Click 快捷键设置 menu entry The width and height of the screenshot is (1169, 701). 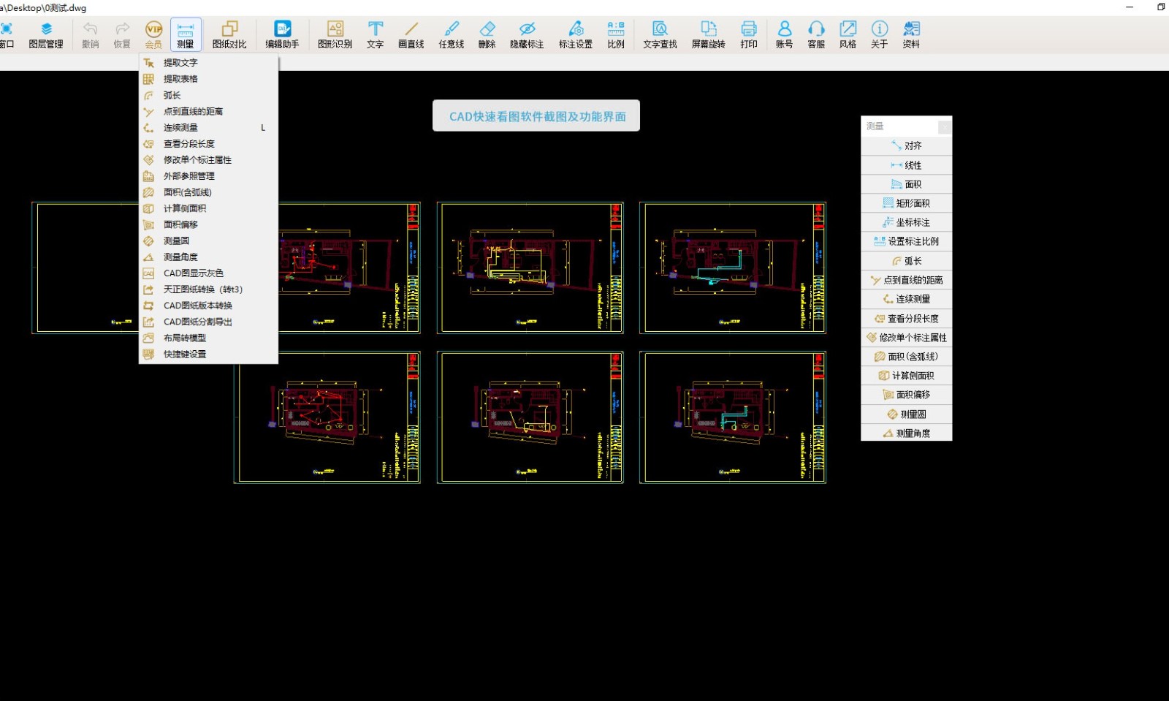click(x=185, y=355)
